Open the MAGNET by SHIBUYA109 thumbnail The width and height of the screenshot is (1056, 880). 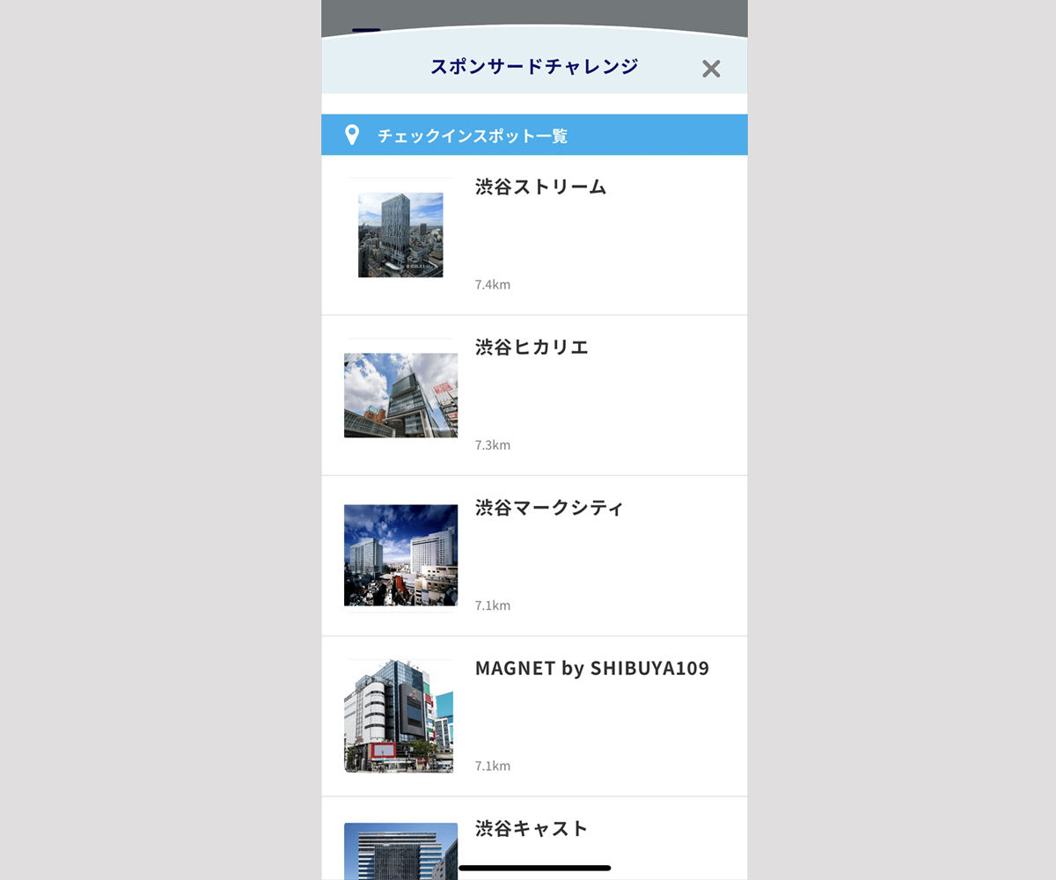(399, 716)
